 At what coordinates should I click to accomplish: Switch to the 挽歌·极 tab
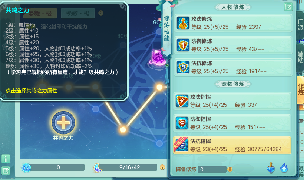point(78,13)
